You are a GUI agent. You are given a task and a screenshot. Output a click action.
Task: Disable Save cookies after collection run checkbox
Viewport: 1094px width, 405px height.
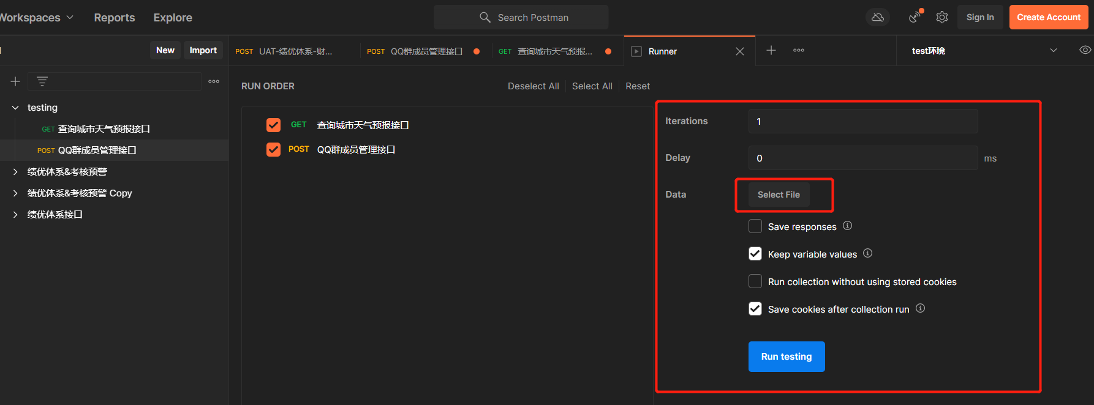click(755, 309)
